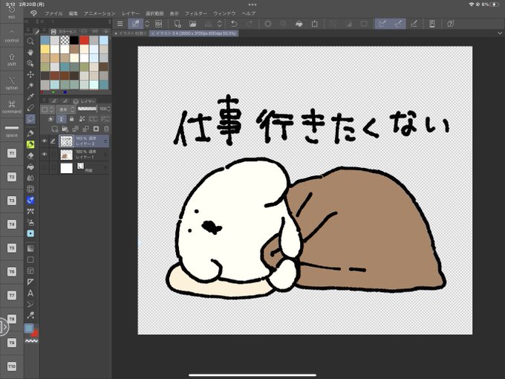Select the Eyedropper tool

pyautogui.click(x=30, y=97)
